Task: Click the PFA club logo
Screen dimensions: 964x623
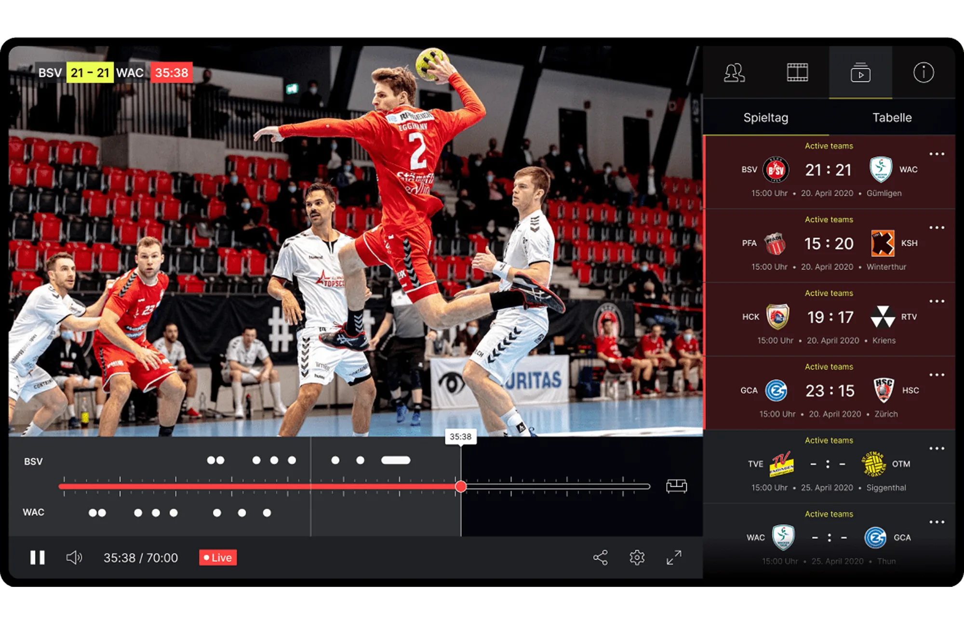Action: (x=776, y=243)
